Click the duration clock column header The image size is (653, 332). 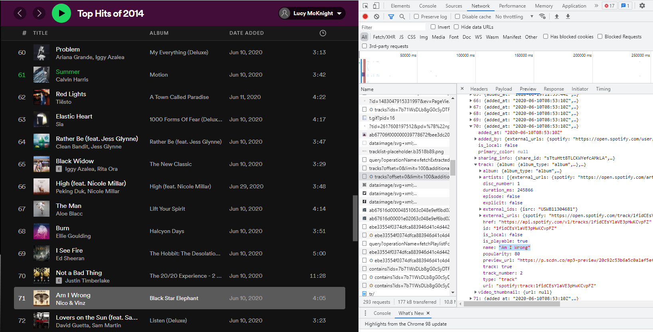pos(323,33)
